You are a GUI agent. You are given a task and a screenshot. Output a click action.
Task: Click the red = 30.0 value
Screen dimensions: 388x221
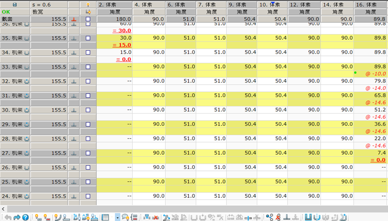pos(122,31)
